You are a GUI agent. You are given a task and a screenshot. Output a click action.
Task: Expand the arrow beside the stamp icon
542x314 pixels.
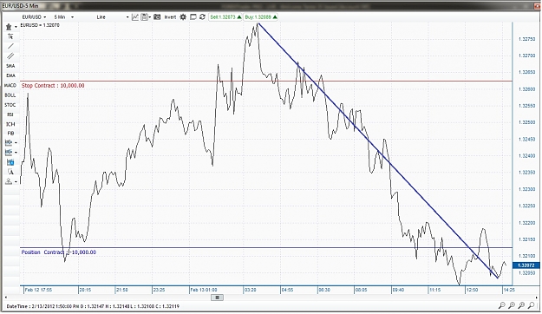coord(16,182)
